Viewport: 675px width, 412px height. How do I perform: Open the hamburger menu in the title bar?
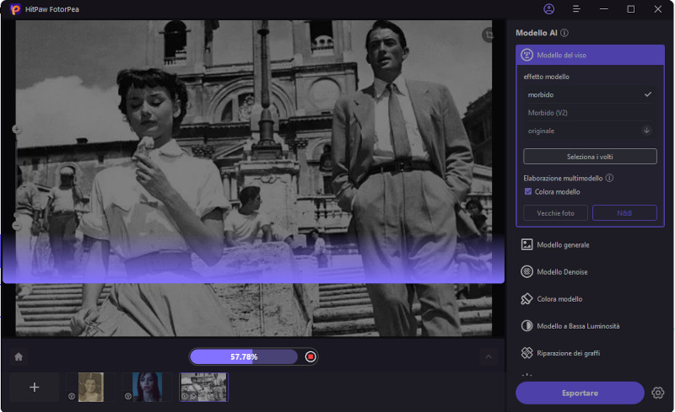576,8
